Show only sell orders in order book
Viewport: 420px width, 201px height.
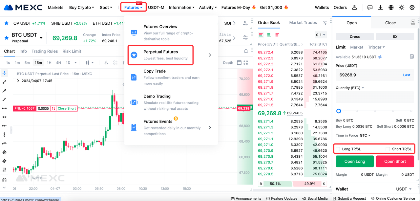click(x=277, y=35)
